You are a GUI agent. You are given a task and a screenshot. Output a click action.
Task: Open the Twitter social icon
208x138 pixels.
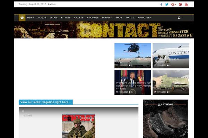point(167,4)
